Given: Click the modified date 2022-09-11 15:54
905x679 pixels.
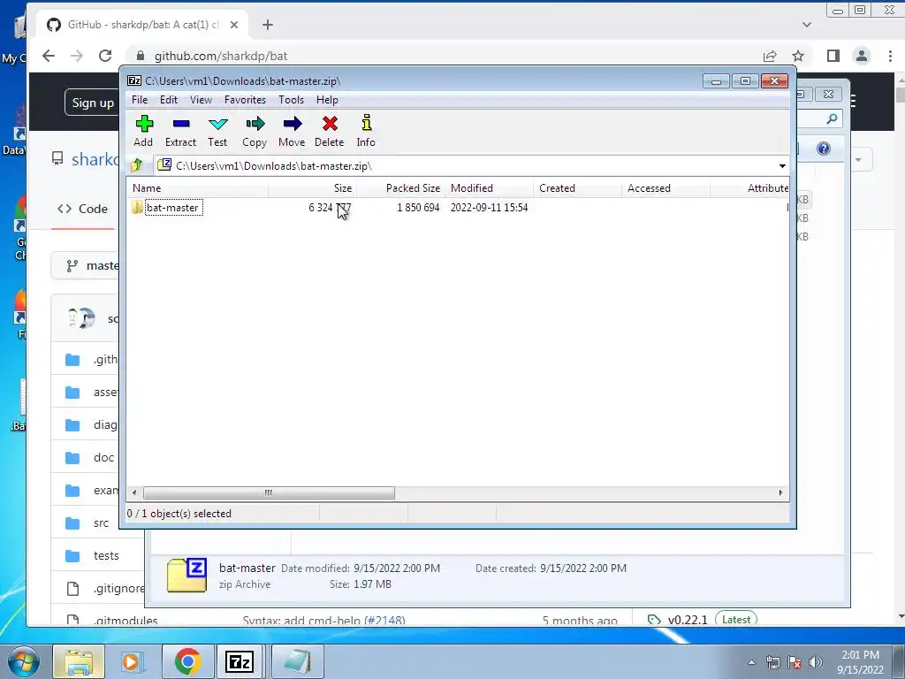Looking at the screenshot, I should point(489,207).
